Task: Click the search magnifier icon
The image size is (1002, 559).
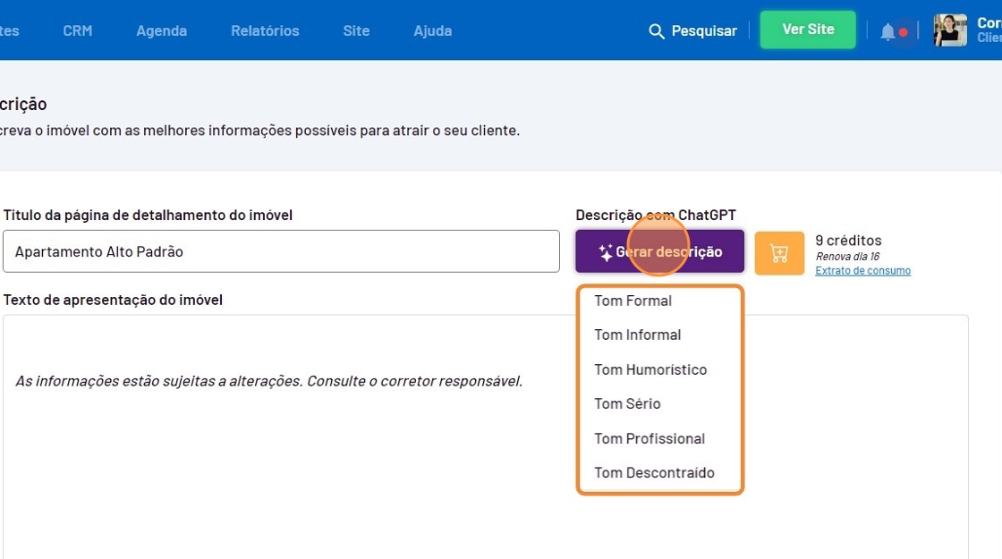Action: pos(657,31)
